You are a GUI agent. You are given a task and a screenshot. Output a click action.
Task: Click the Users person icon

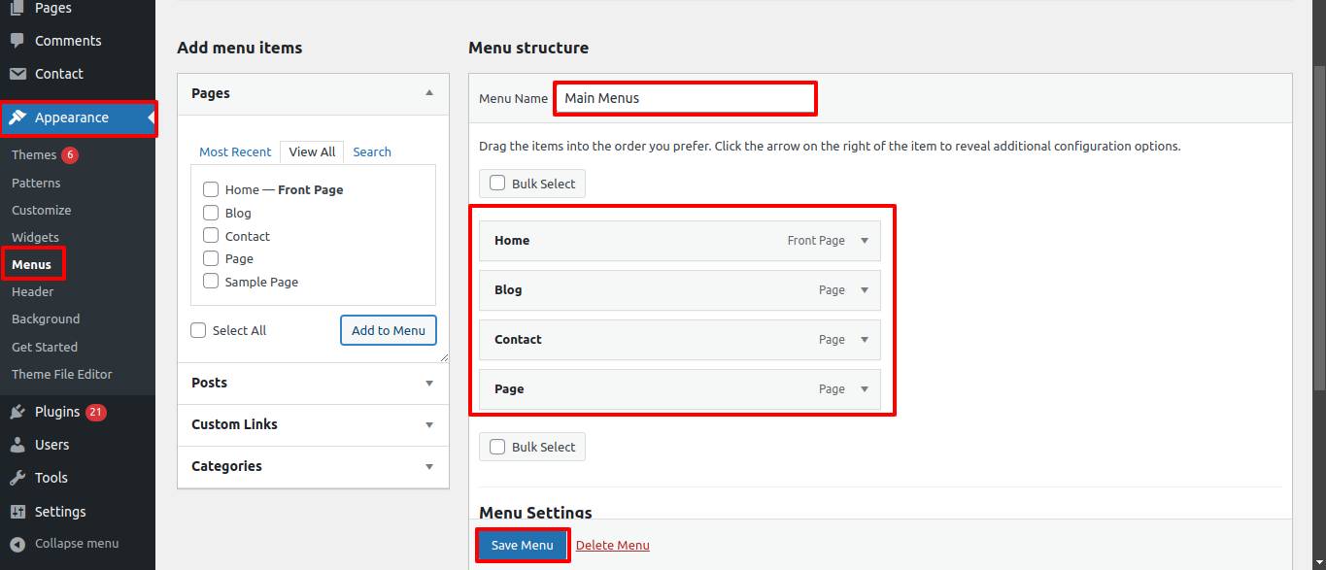point(17,445)
